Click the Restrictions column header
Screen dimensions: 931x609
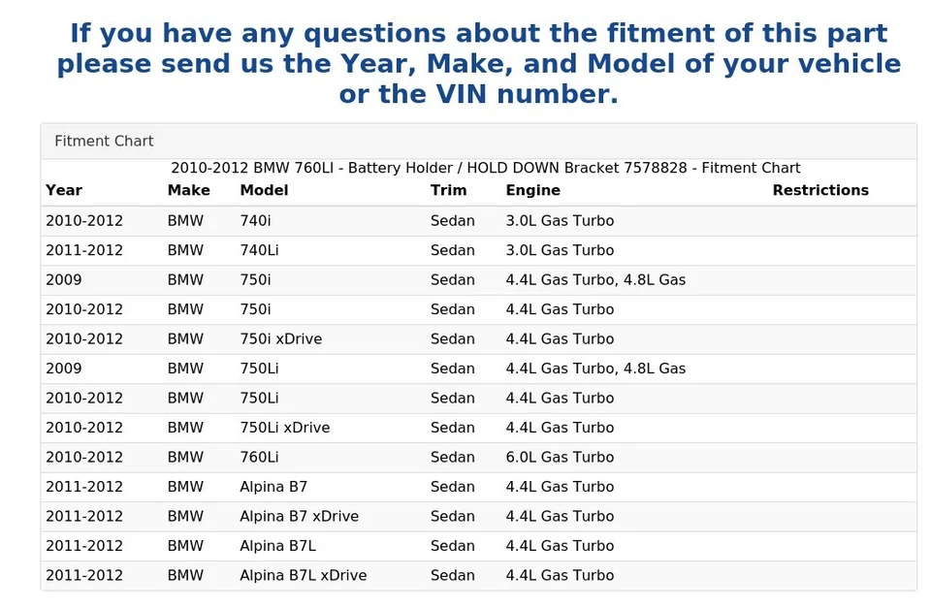[819, 190]
